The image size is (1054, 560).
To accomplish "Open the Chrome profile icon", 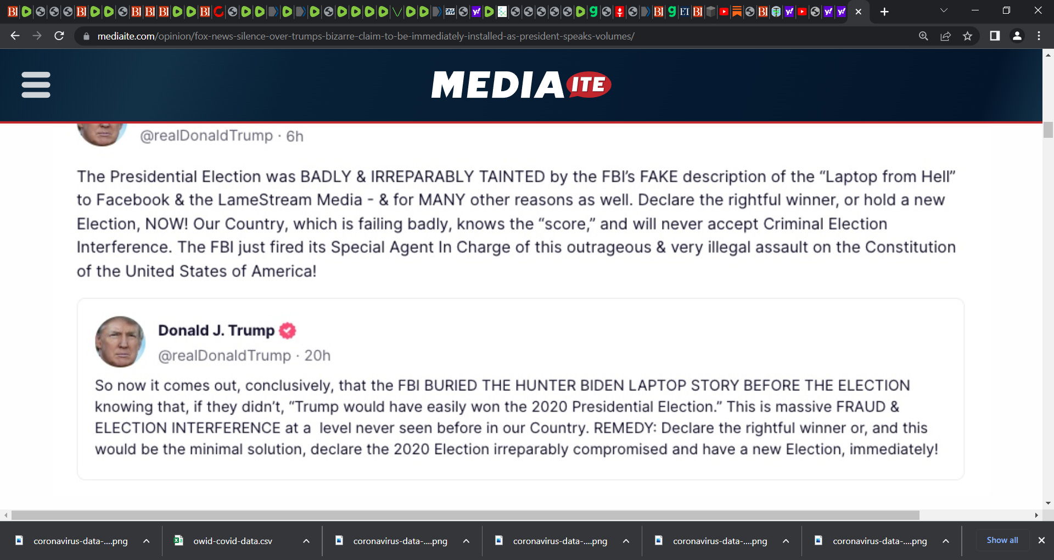I will click(x=1017, y=36).
